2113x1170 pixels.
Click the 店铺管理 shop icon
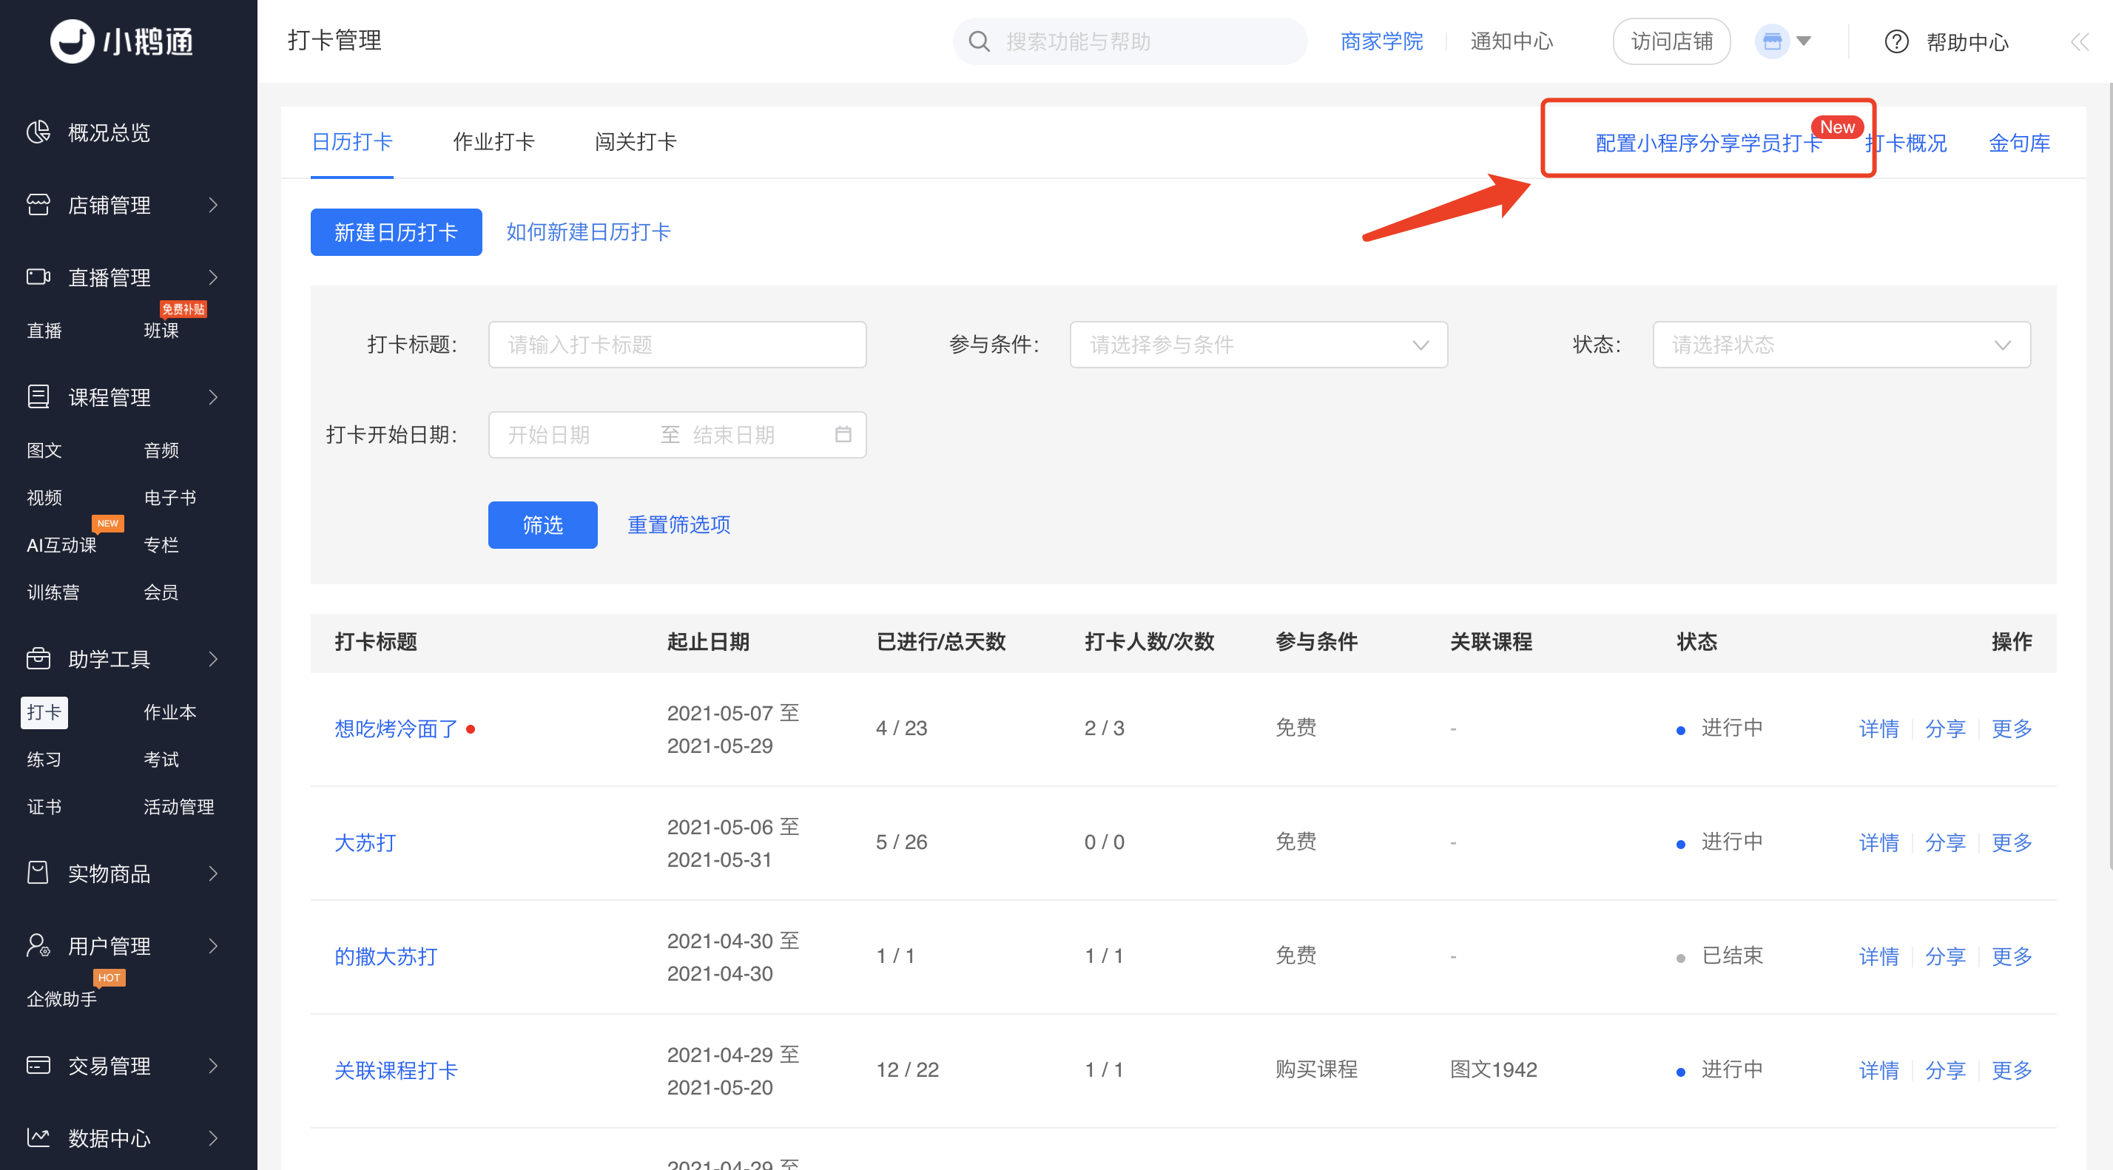point(38,204)
